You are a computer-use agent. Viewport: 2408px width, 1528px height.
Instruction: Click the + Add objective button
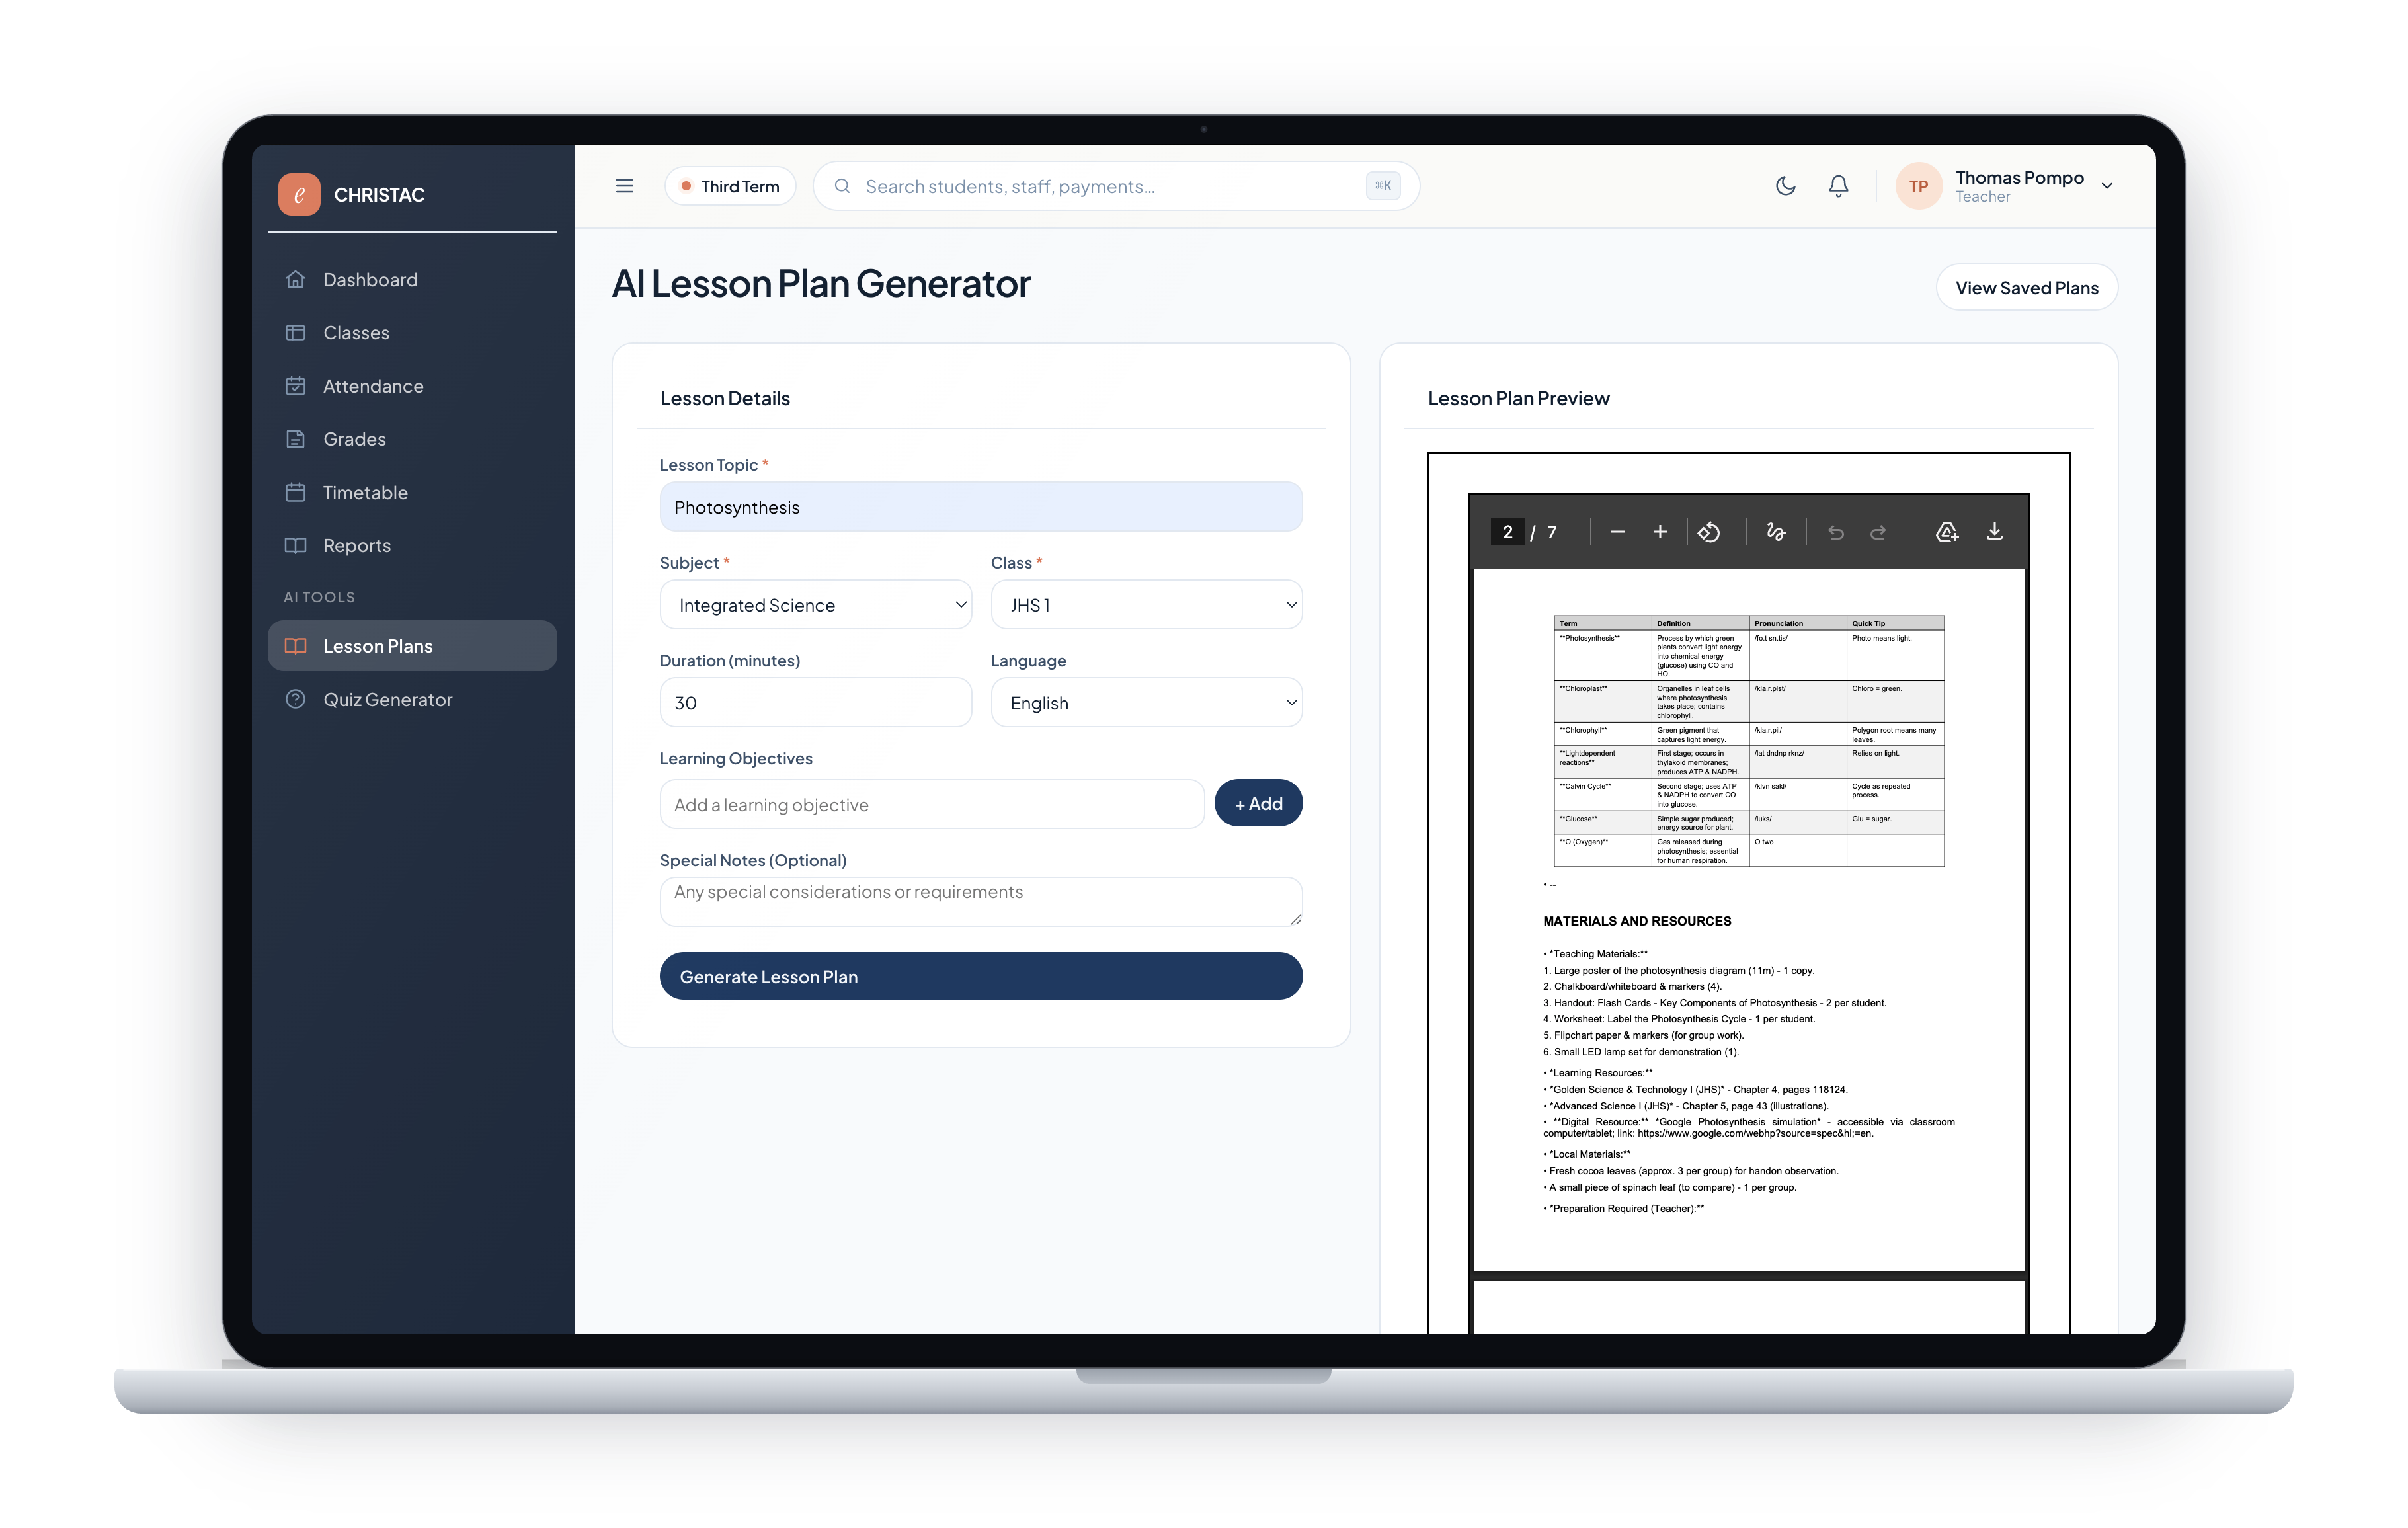1258,804
